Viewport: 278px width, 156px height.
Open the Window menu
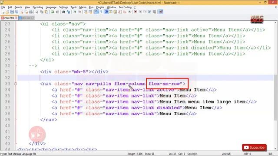click(111, 7)
